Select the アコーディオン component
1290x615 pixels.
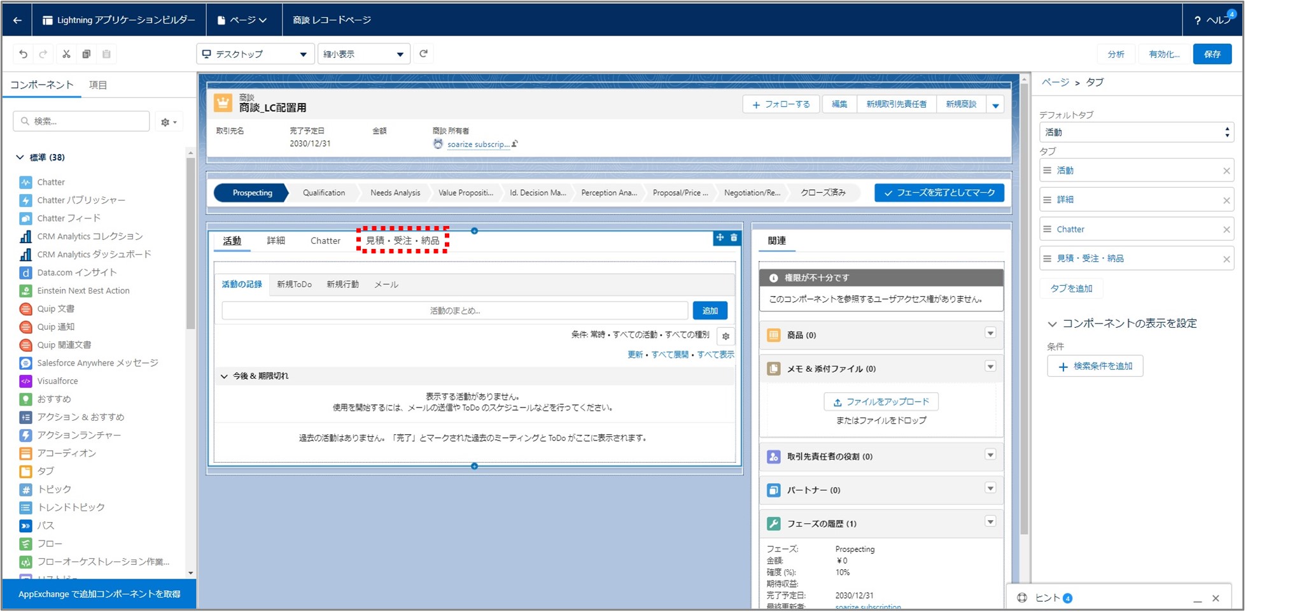[x=66, y=453]
